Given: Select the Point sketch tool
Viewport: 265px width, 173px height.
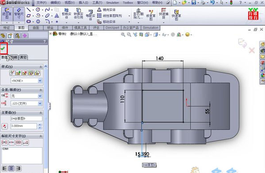Looking at the screenshot, I should 57,22.
